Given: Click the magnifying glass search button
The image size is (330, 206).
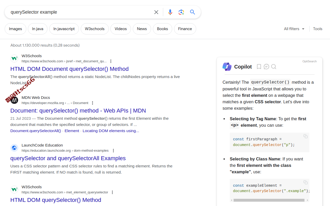Looking at the screenshot, I should (x=193, y=12).
